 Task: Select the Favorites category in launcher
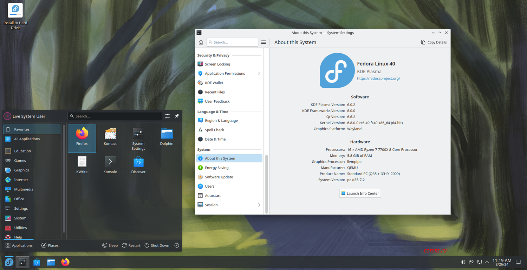click(x=32, y=129)
